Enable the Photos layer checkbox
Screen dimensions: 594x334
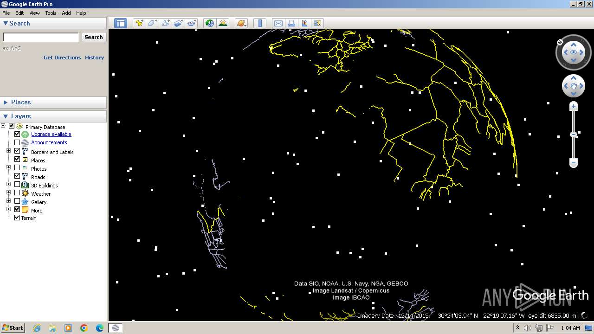(17, 167)
